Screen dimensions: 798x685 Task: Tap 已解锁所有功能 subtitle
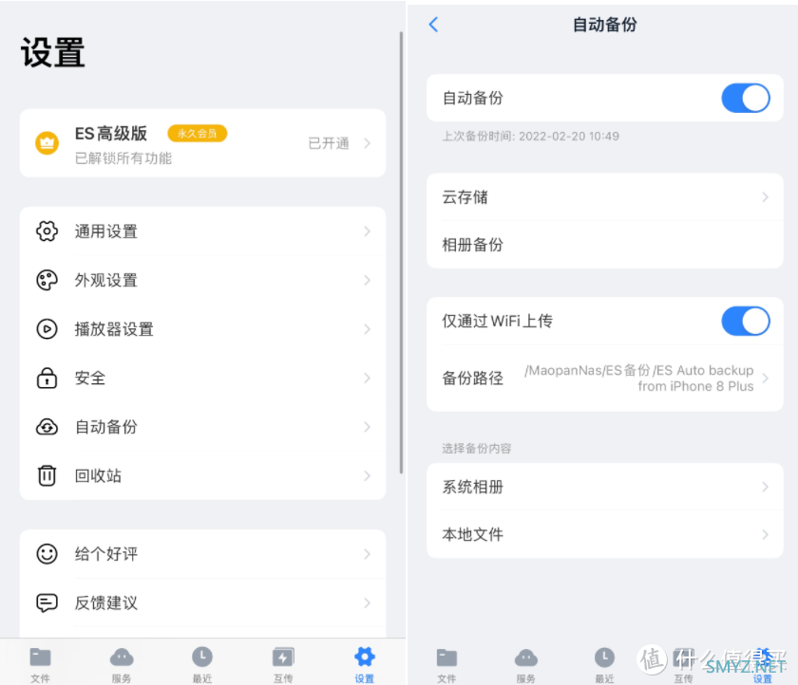coord(123,158)
